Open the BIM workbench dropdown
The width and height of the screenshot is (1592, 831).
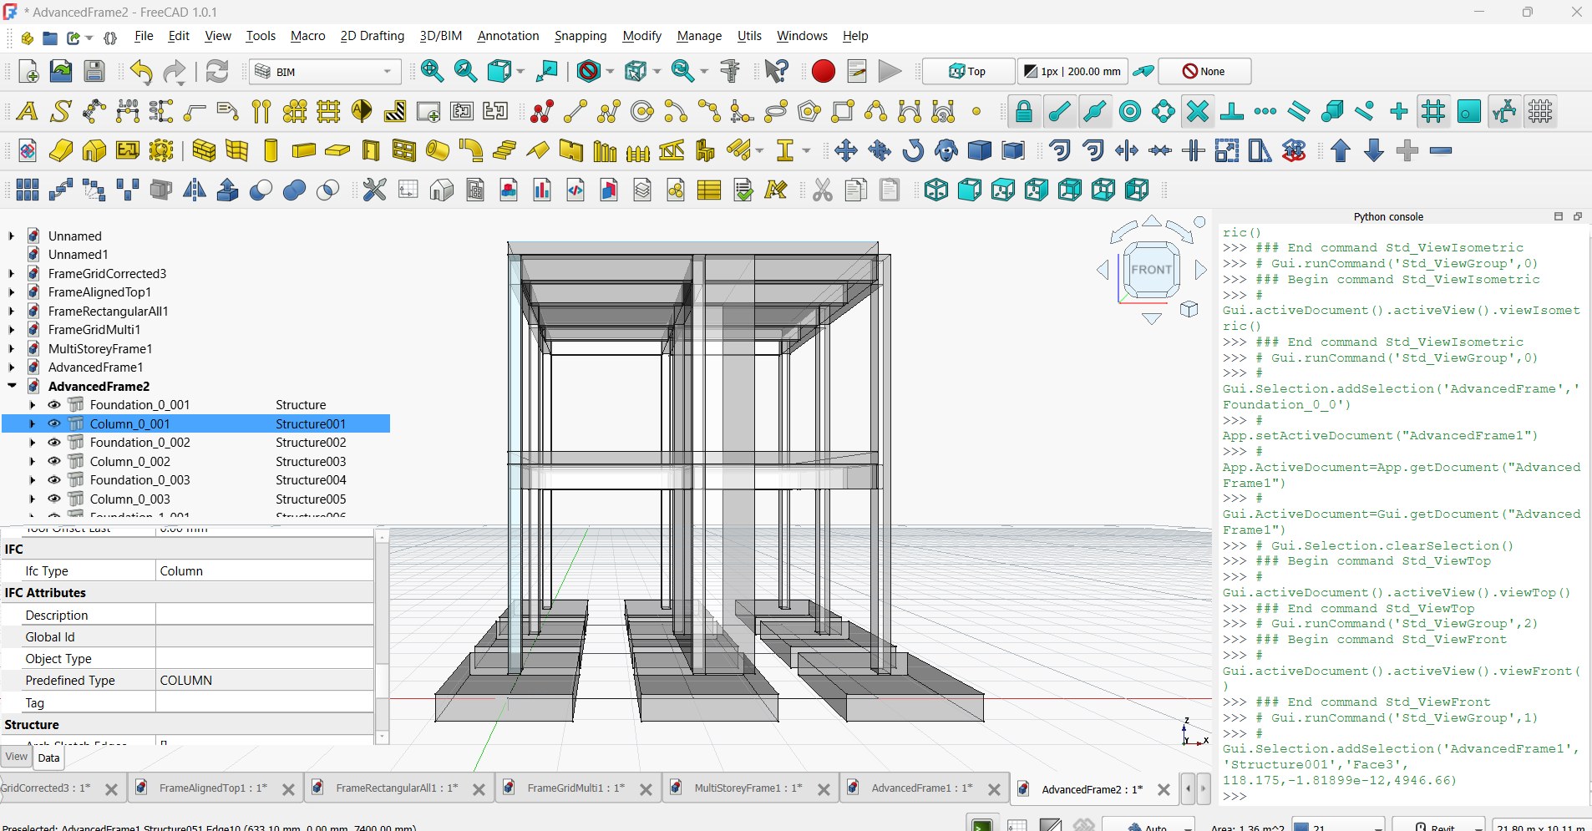tap(325, 72)
